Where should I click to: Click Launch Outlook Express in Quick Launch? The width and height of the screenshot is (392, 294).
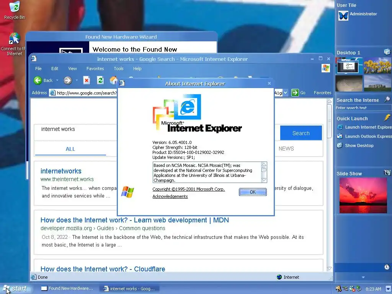[364, 137]
